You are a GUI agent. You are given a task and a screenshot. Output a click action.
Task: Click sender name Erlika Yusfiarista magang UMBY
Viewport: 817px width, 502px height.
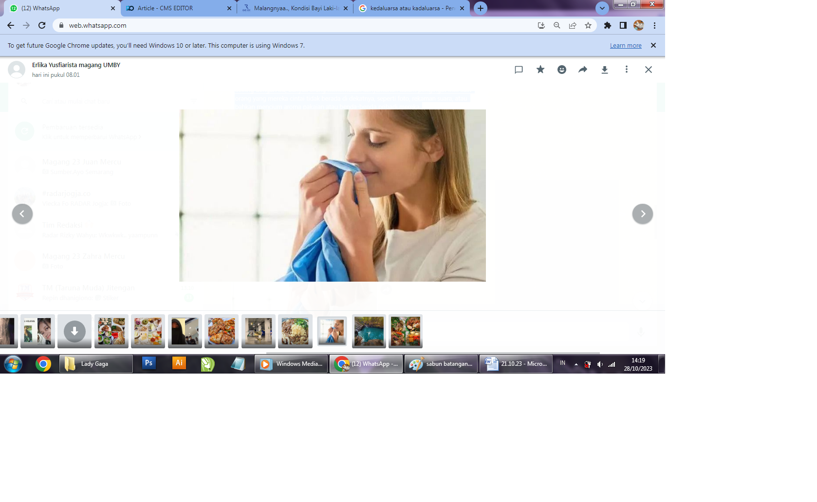point(76,65)
